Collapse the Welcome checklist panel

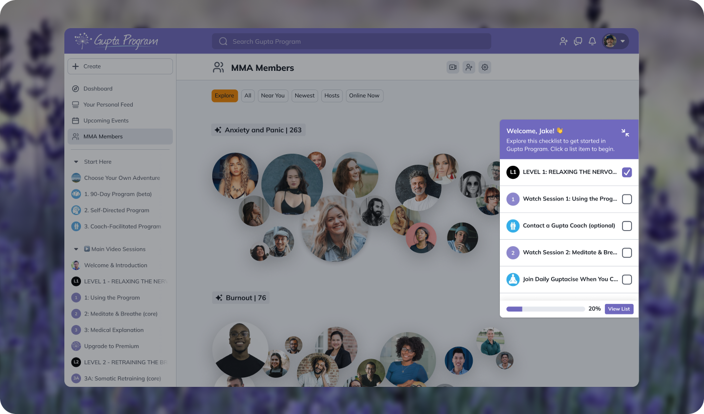pyautogui.click(x=625, y=133)
